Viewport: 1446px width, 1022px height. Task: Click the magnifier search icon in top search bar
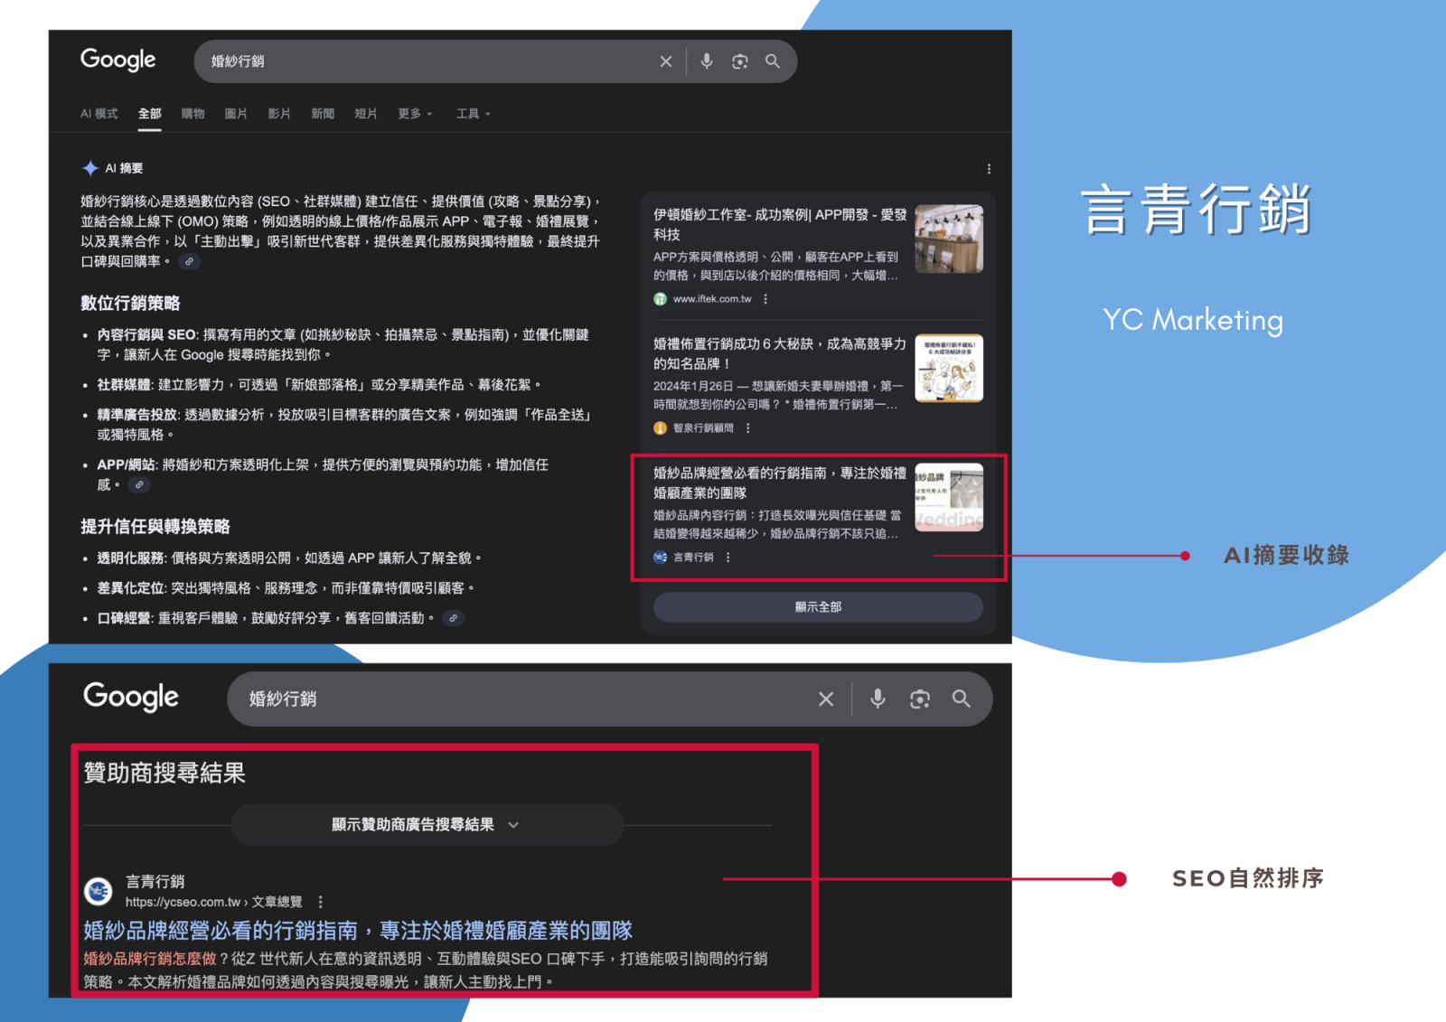(773, 61)
